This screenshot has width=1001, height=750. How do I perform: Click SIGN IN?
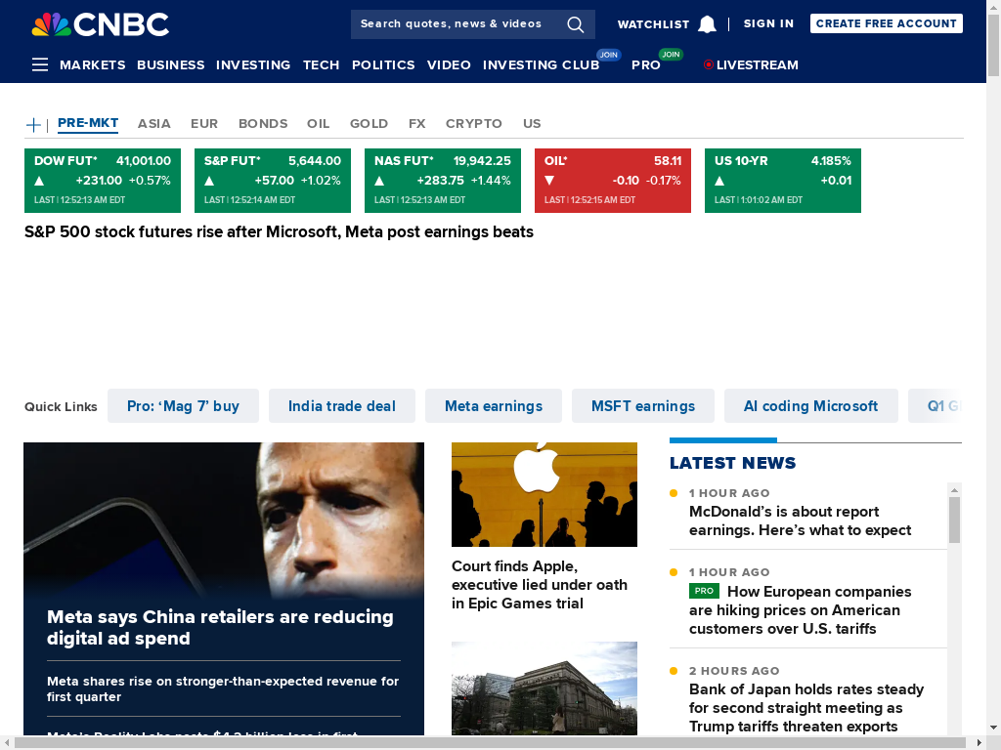[768, 23]
